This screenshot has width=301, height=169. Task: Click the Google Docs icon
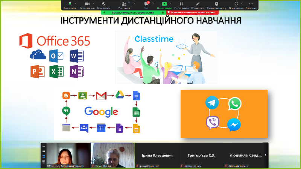pos(136,95)
